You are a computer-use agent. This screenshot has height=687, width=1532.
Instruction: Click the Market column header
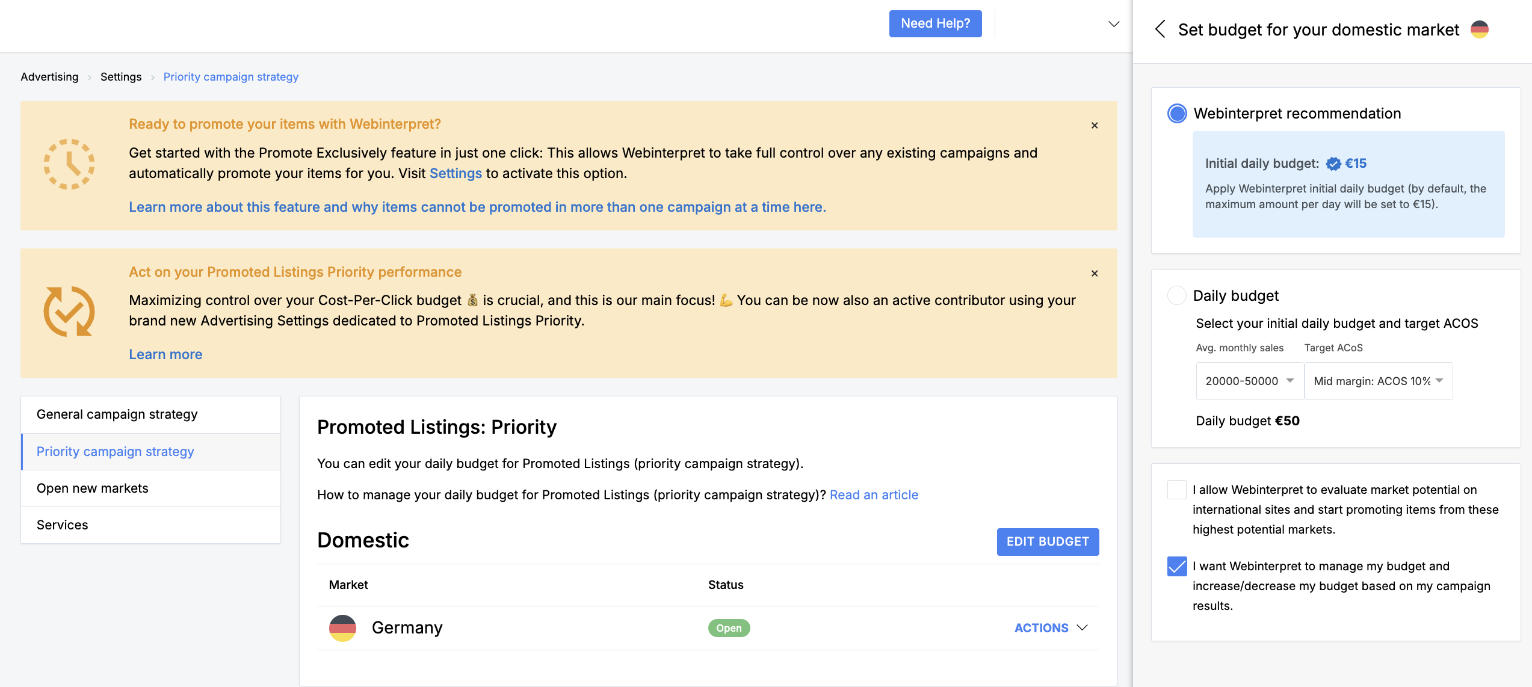348,585
